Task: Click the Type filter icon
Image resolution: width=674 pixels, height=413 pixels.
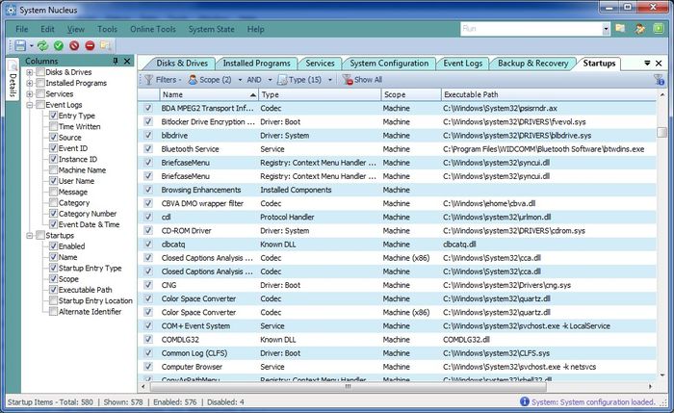Action: tap(282, 80)
